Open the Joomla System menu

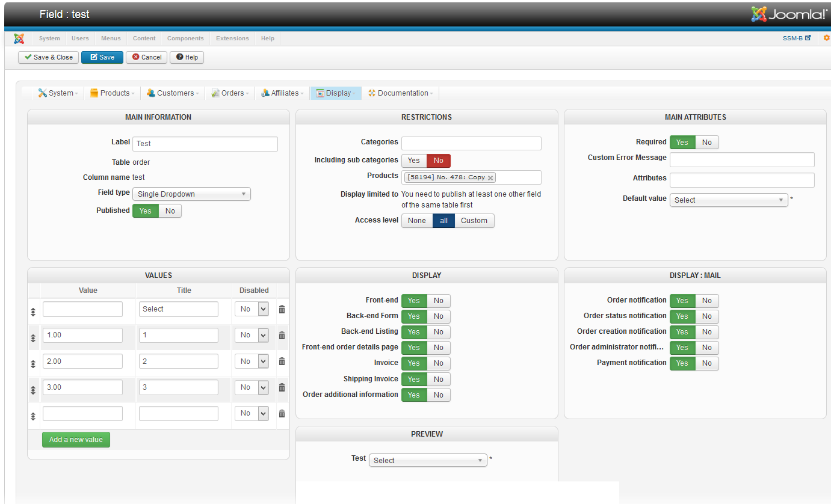pyautogui.click(x=49, y=38)
